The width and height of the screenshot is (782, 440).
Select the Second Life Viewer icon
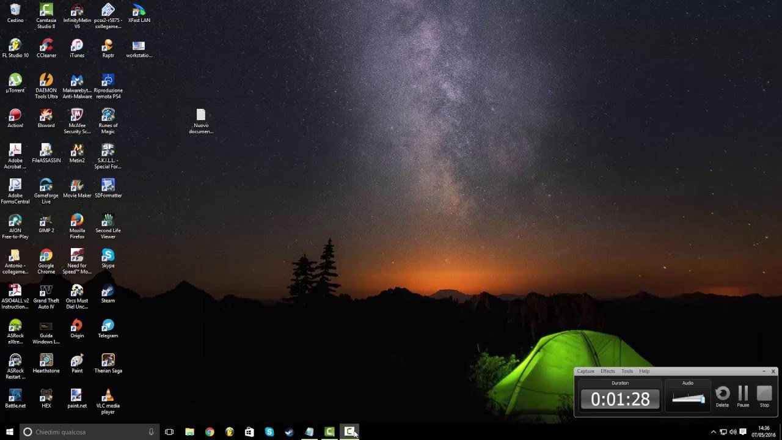pyautogui.click(x=108, y=227)
